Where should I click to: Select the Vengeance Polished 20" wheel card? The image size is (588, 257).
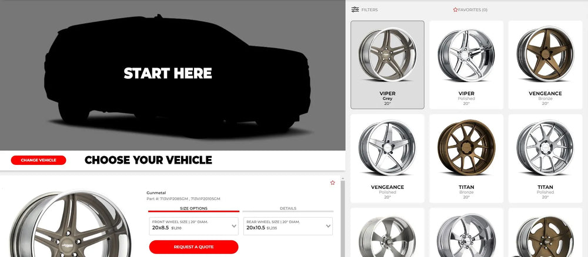pyautogui.click(x=387, y=158)
